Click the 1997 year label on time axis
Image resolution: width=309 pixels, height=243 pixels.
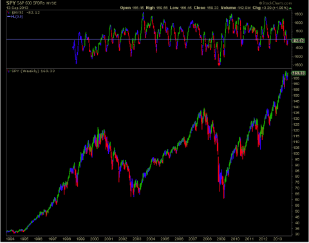tap(52, 239)
